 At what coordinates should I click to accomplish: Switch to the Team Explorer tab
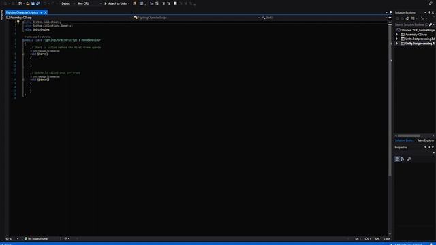(425, 140)
